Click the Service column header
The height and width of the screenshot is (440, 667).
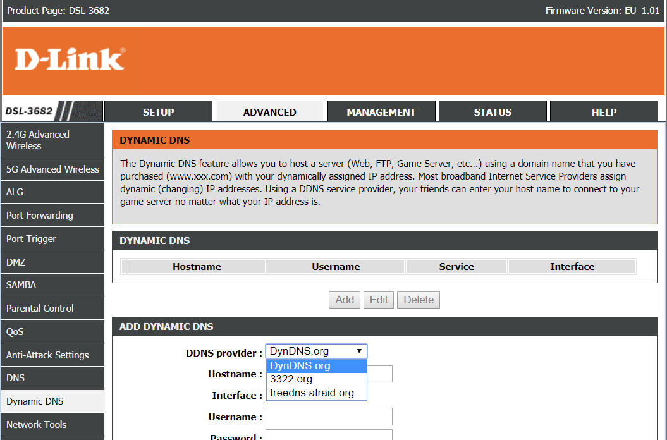tap(456, 266)
